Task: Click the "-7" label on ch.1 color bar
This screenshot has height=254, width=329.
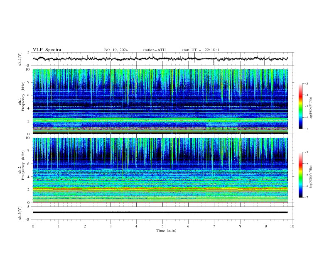Action: pyautogui.click(x=306, y=129)
